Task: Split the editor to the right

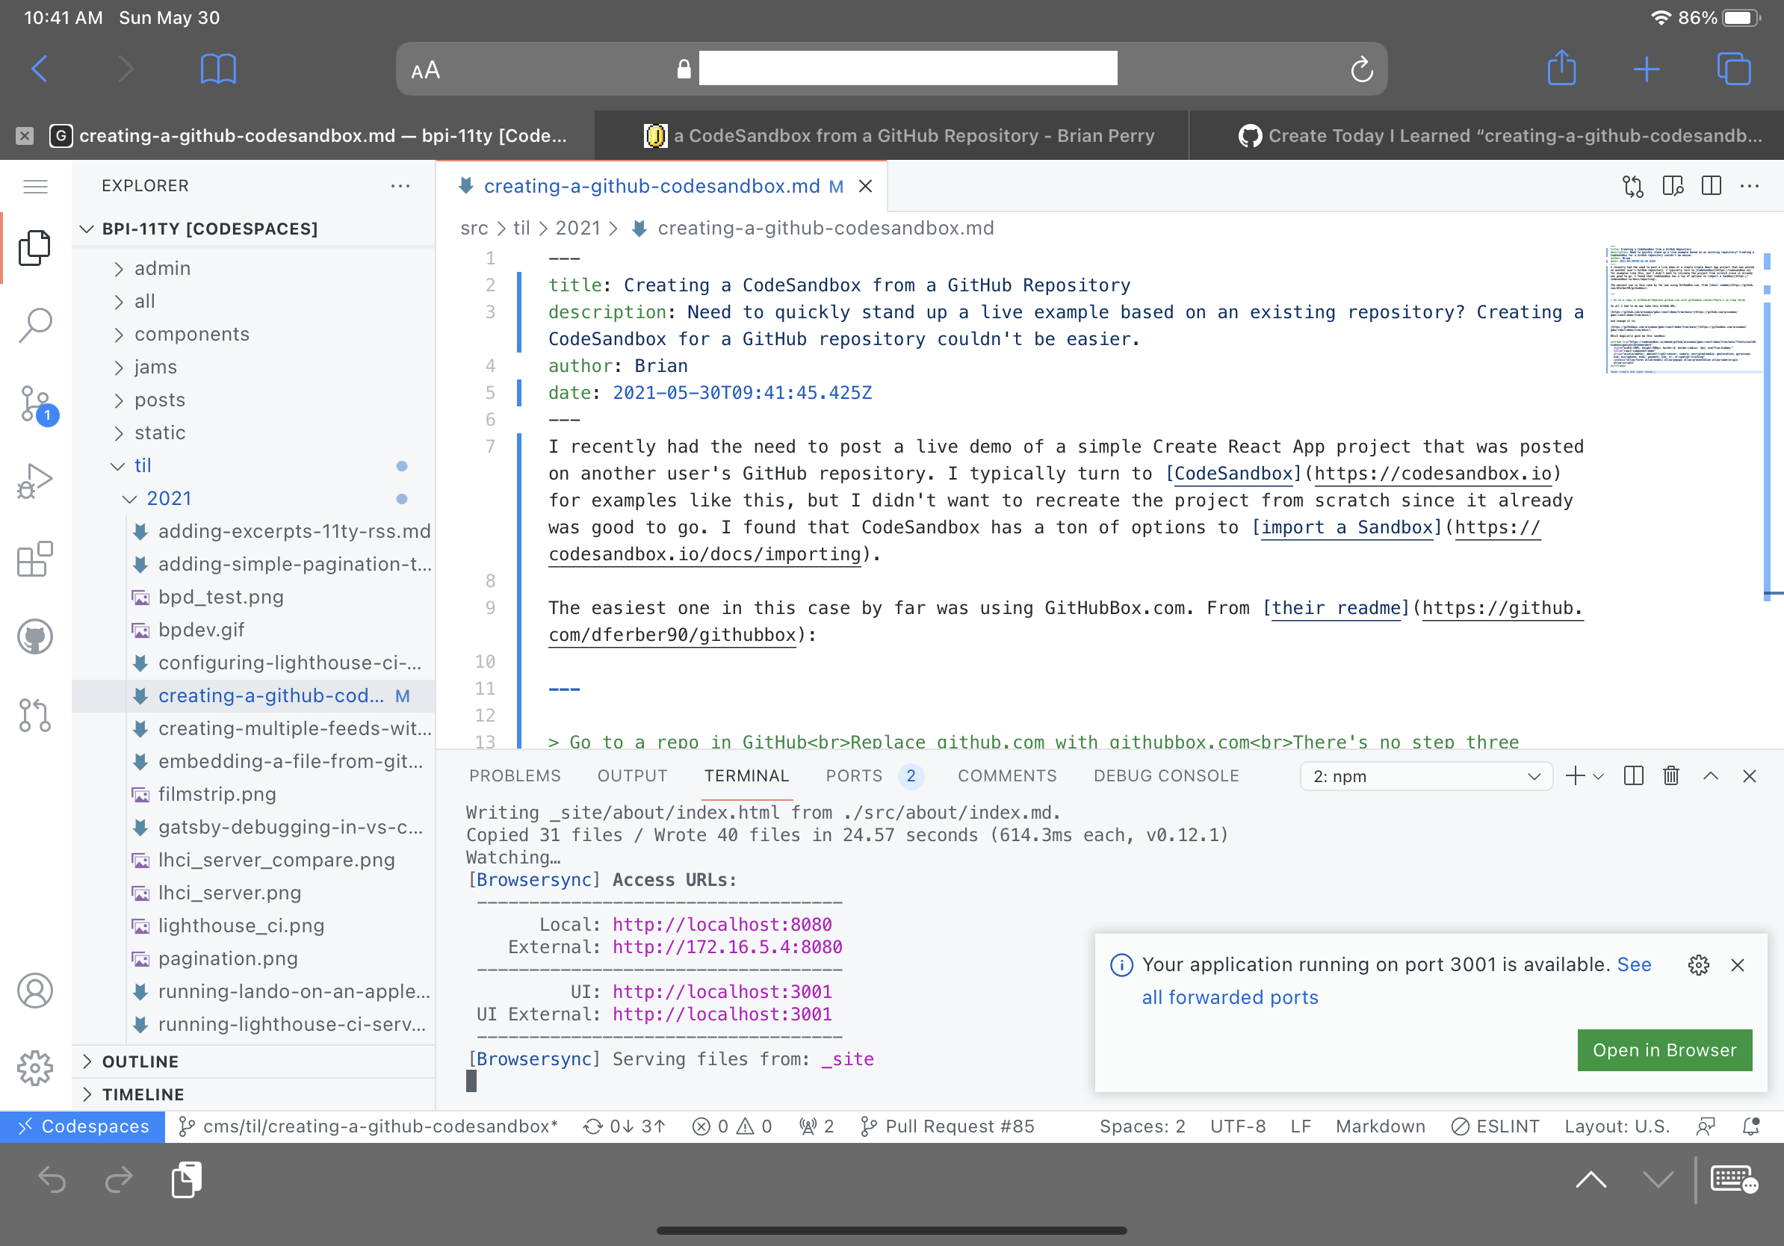Action: coord(1711,186)
